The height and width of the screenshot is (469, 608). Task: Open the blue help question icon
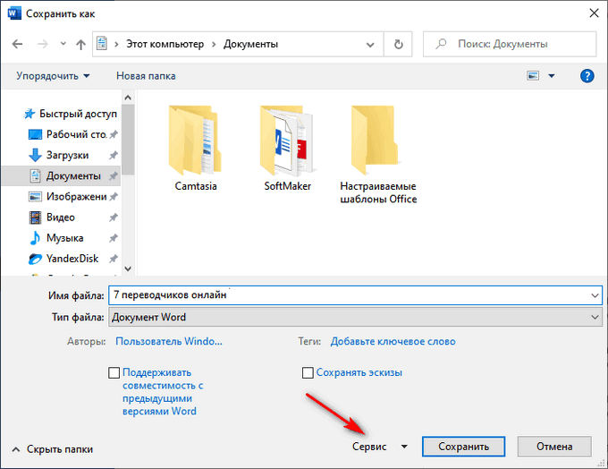click(x=587, y=76)
